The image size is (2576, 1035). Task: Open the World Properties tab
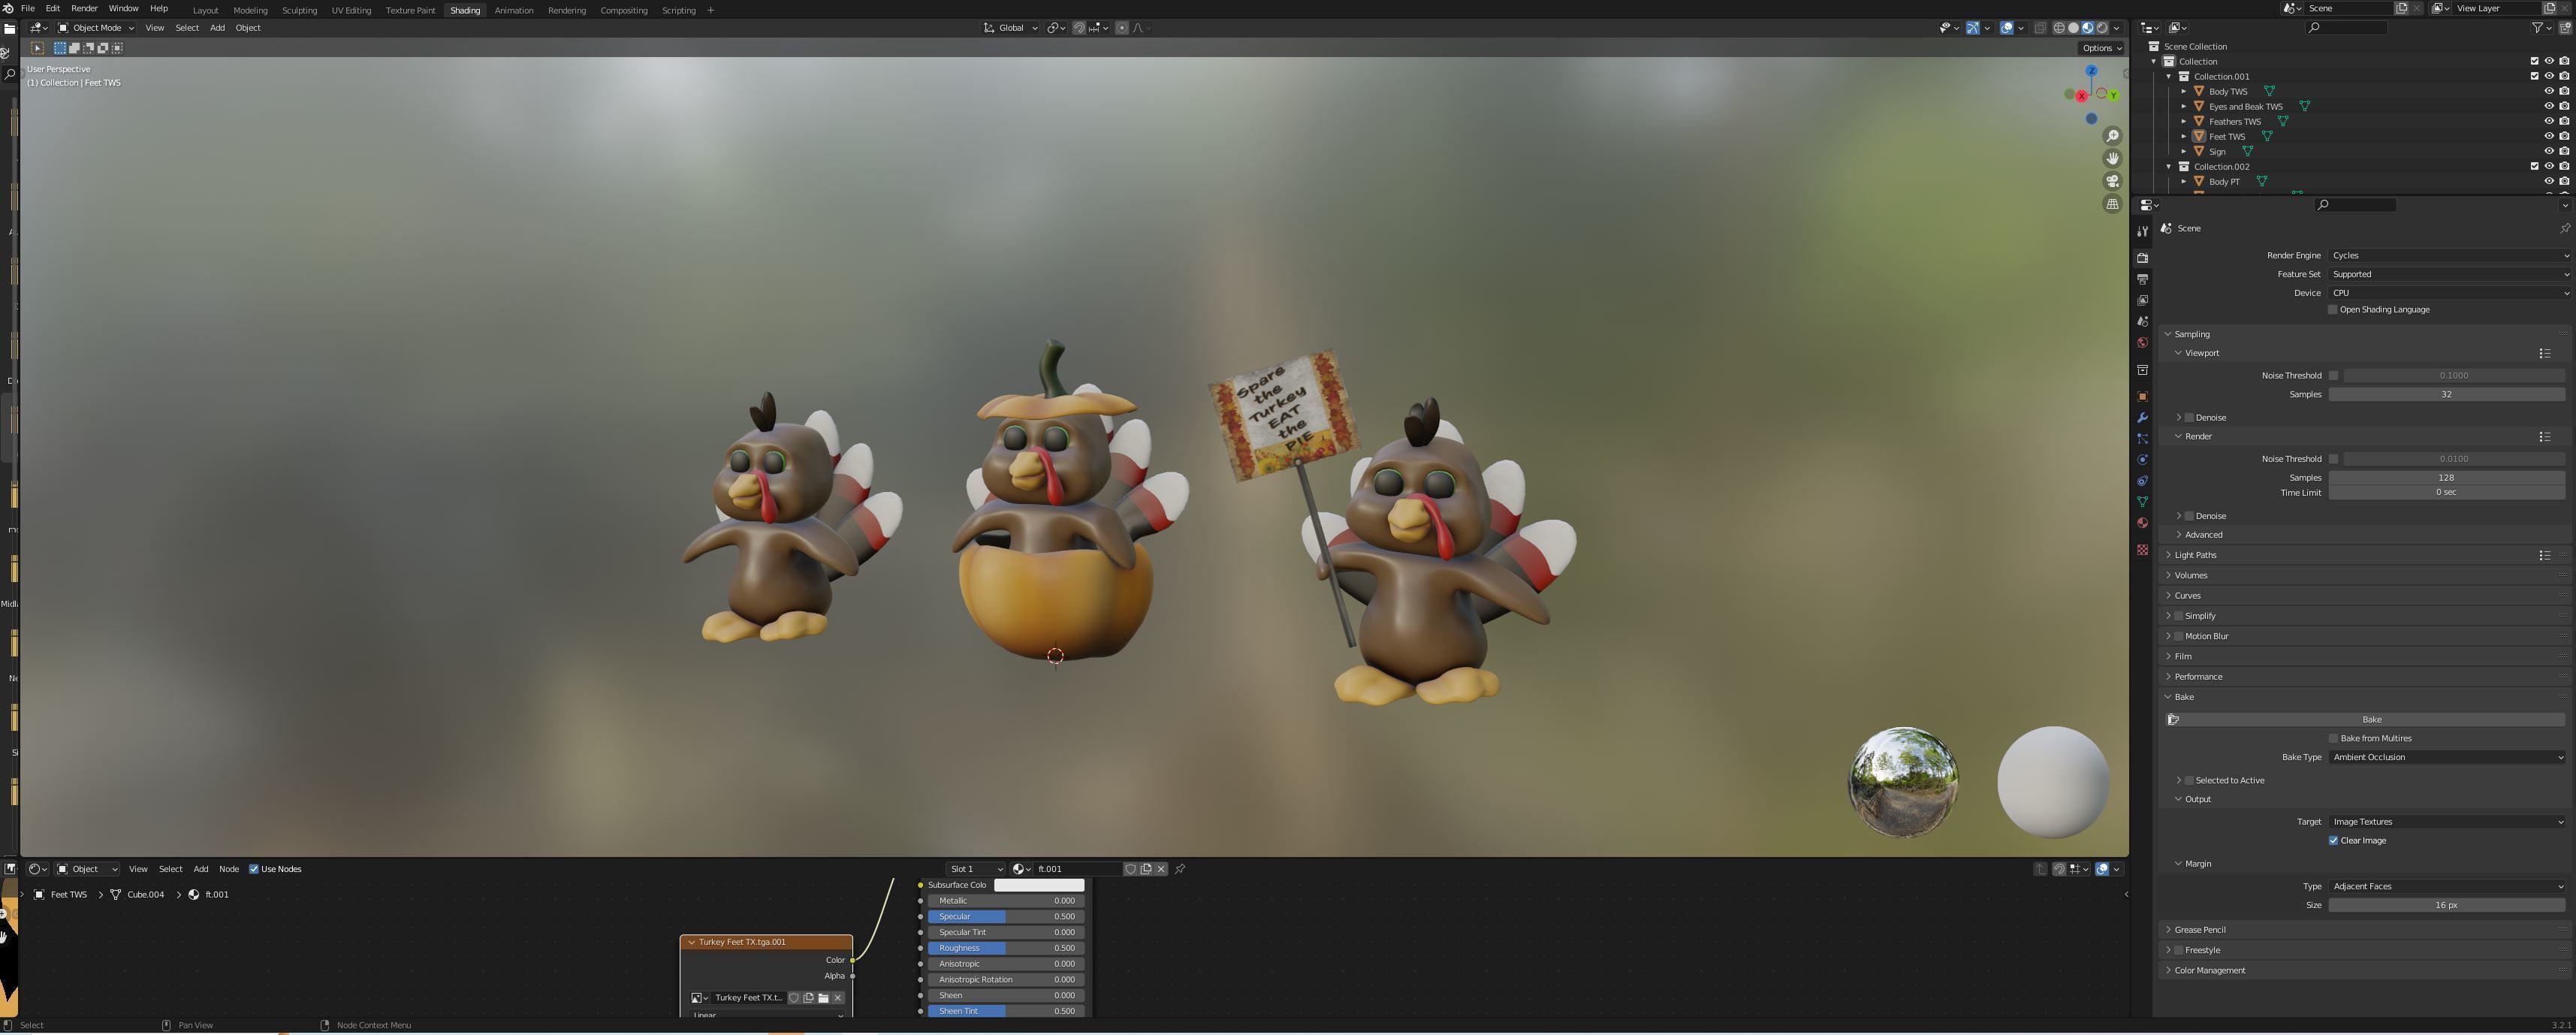tap(2143, 340)
